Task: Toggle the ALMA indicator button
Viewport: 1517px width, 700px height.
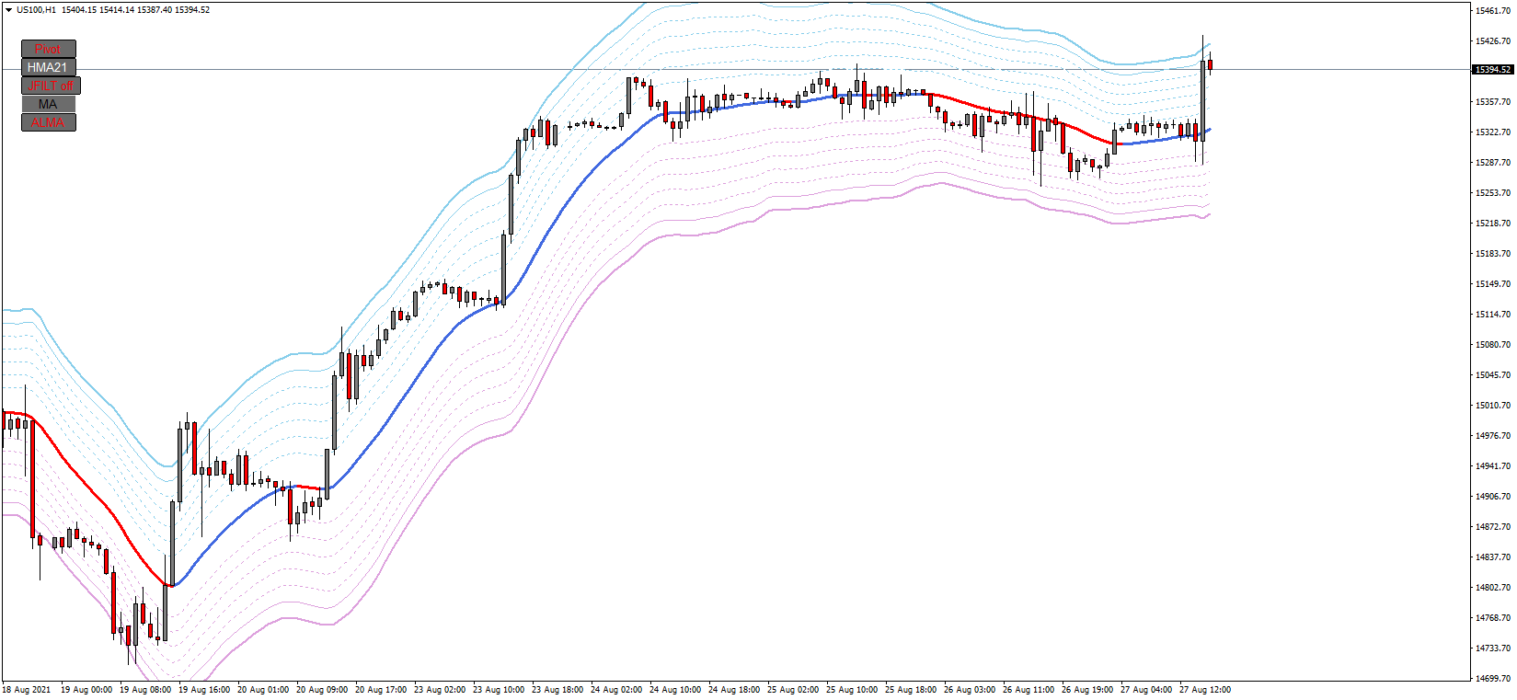Action: [48, 122]
